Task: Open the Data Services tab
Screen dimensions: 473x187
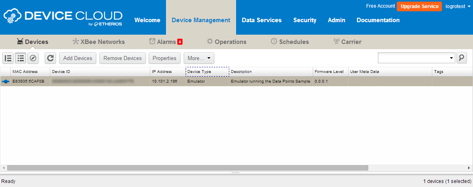Action: pyautogui.click(x=261, y=20)
